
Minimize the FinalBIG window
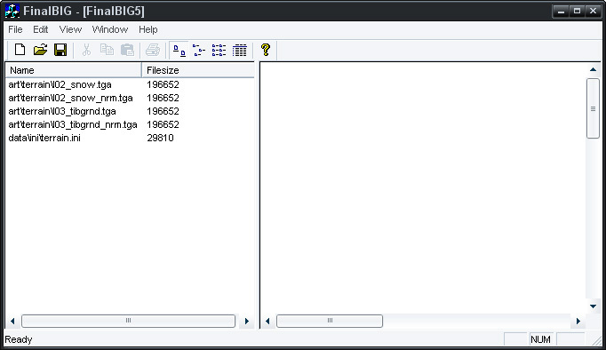click(561, 12)
